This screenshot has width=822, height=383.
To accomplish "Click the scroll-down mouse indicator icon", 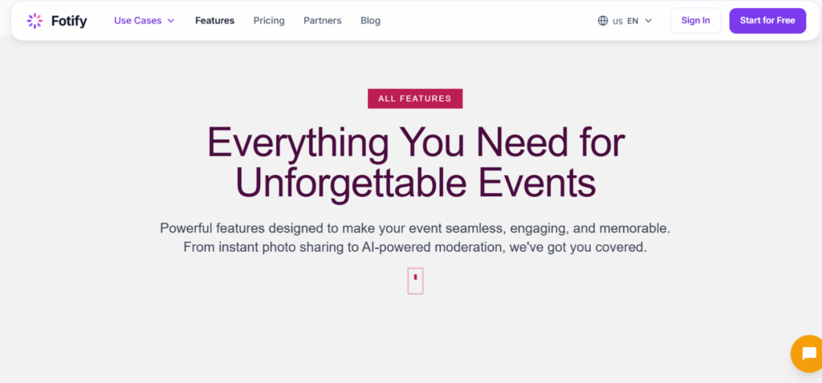I will (415, 280).
